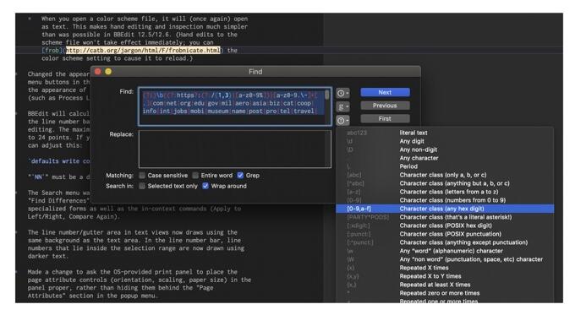Select 'Character class (anything but a, b, or c)'
Screen dimensions: 586x326
pyautogui.click(x=445, y=183)
